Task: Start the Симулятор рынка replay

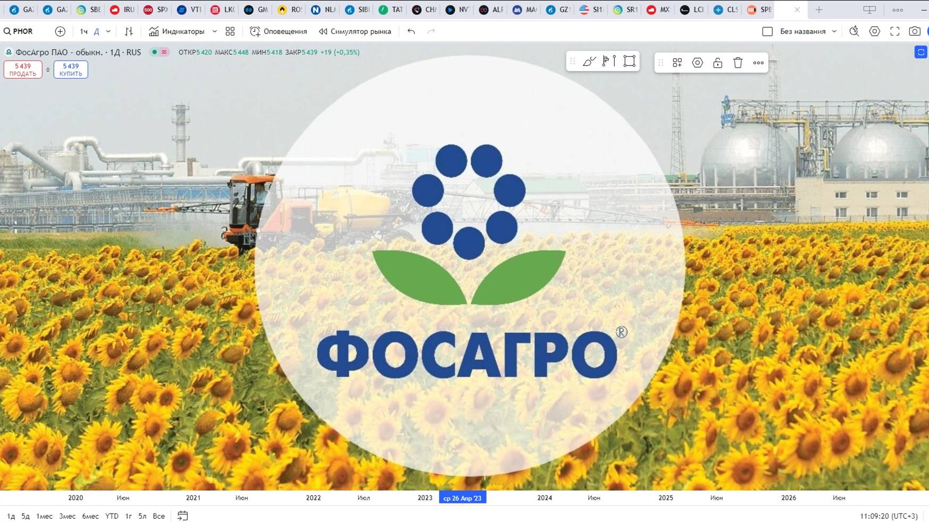Action: 355,31
